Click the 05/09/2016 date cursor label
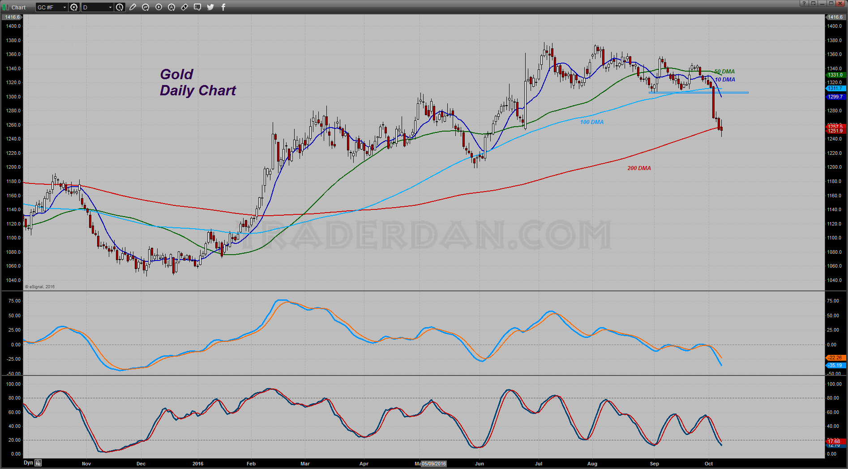The width and height of the screenshot is (848, 469). pyautogui.click(x=434, y=464)
